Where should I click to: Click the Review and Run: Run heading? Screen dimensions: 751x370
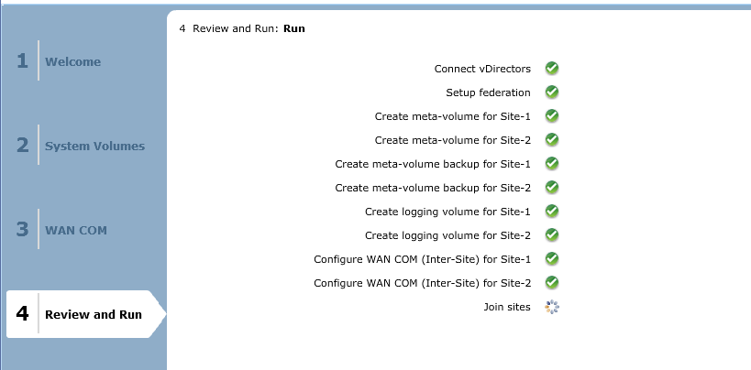click(x=242, y=28)
